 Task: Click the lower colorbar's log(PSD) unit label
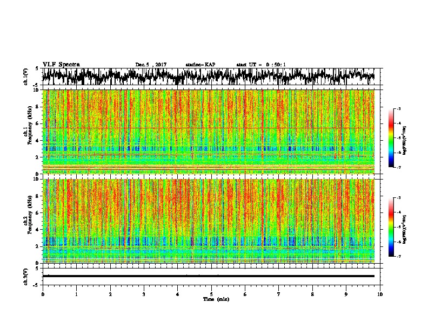tap(405, 229)
